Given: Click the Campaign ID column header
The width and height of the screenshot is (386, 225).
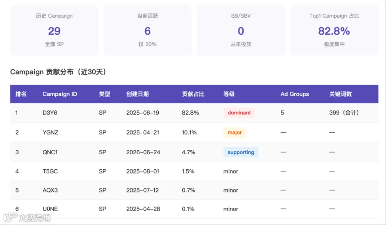Looking at the screenshot, I should click(60, 94).
